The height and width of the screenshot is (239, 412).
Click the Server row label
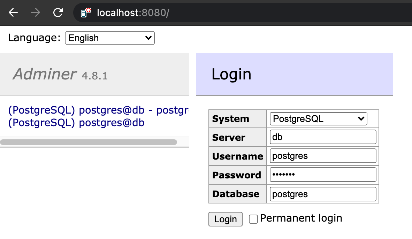[229, 137]
